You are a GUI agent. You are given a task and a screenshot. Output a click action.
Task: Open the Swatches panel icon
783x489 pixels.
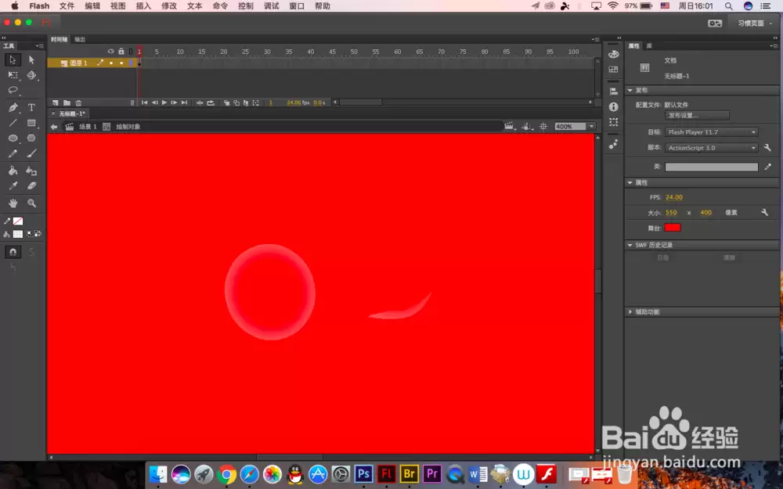[614, 70]
